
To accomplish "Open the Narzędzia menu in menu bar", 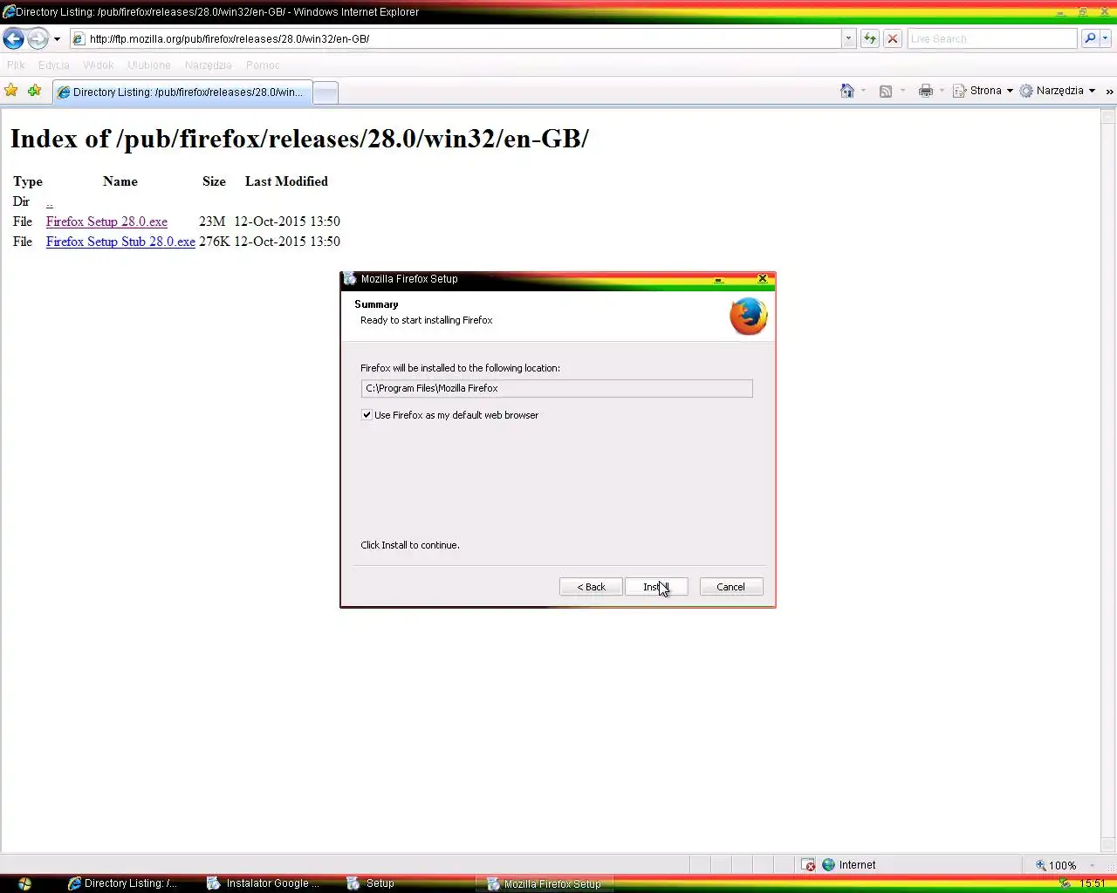I will coord(208,65).
